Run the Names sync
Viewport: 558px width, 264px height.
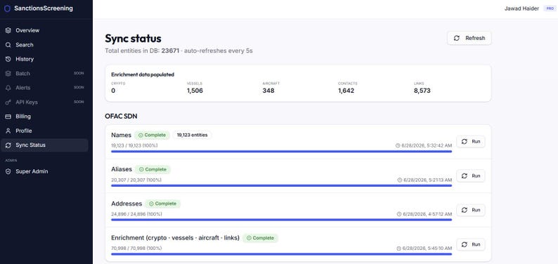pyautogui.click(x=470, y=141)
